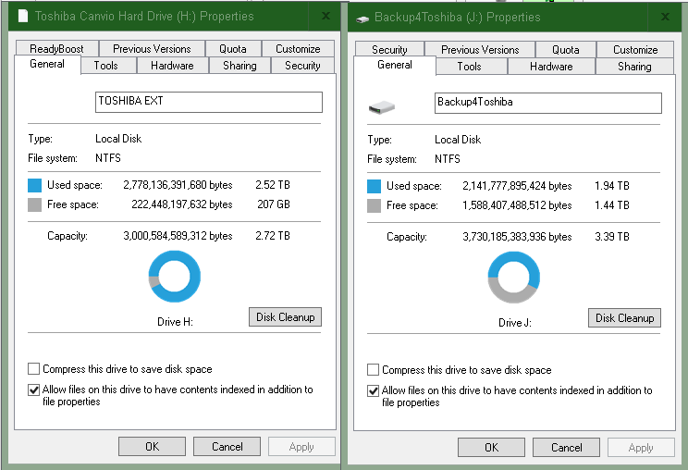This screenshot has height=470, width=688.
Task: Click Local Disk type value for Drive H
Action: [x=118, y=139]
